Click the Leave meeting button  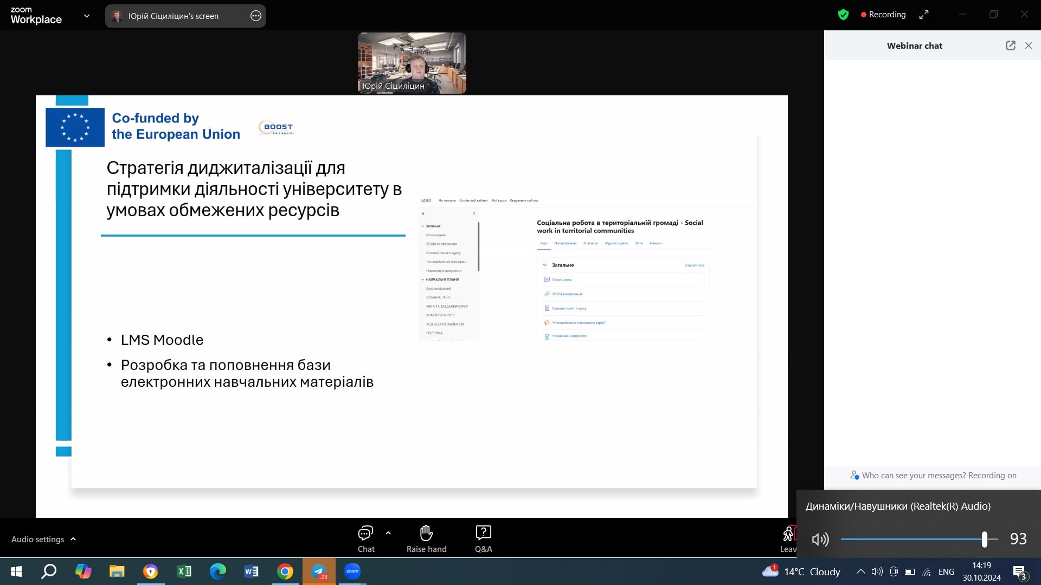coord(788,539)
